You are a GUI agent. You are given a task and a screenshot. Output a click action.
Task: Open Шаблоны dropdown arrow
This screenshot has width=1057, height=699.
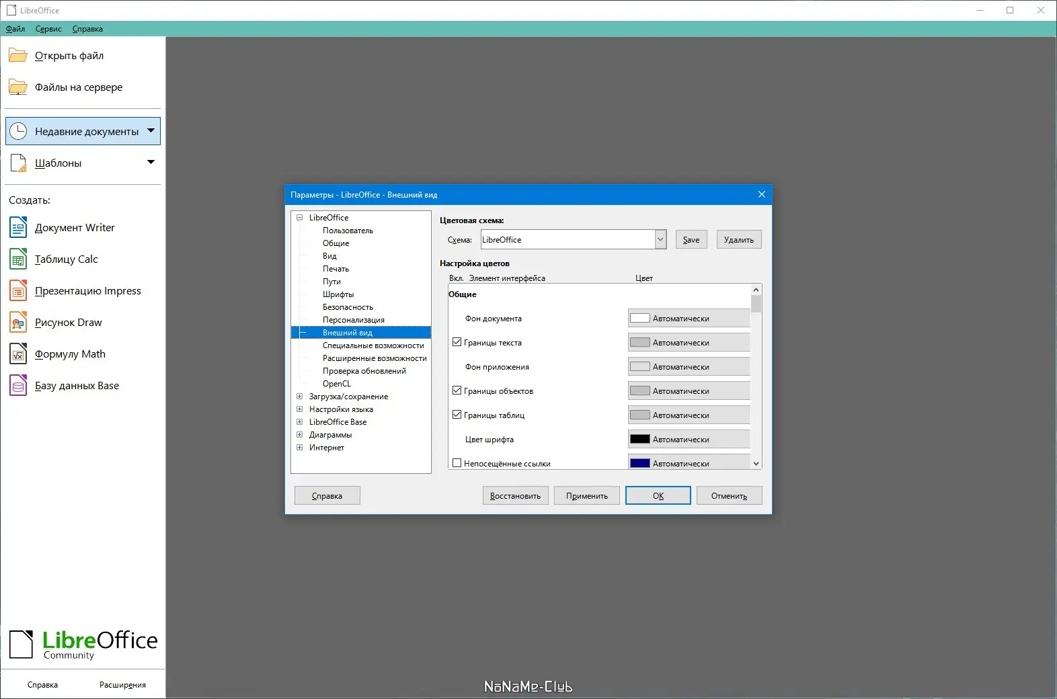click(151, 162)
